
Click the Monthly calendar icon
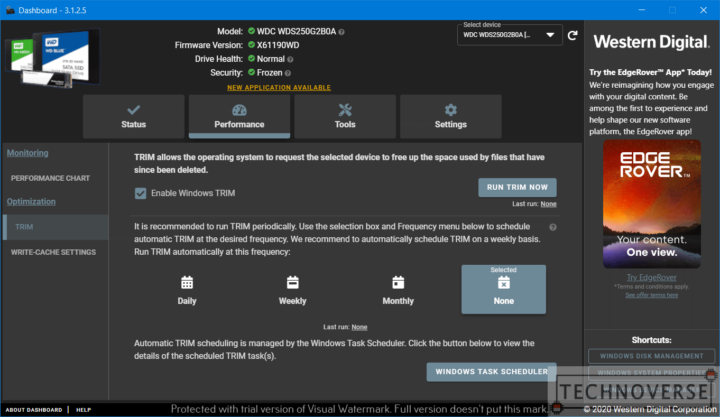click(399, 282)
